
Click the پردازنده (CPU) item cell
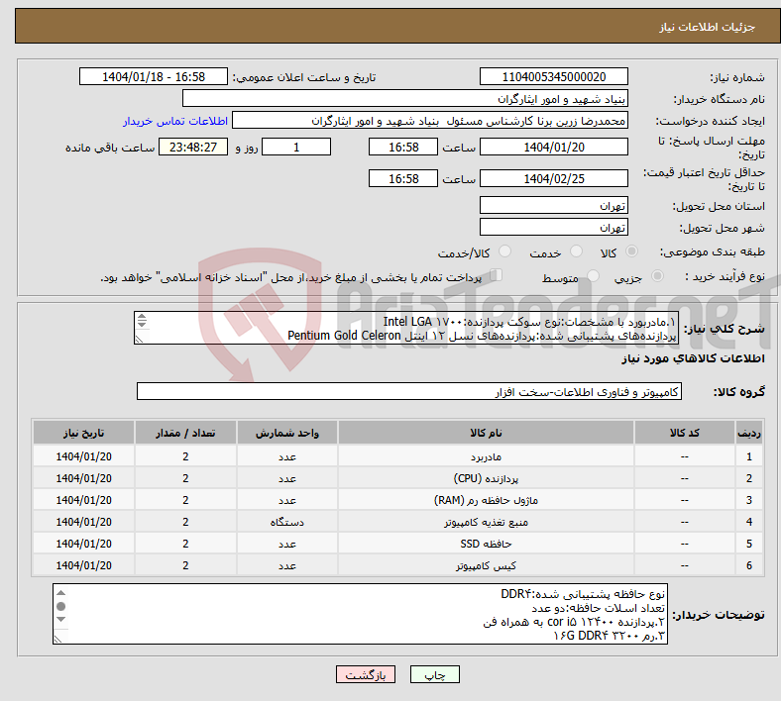[486, 478]
